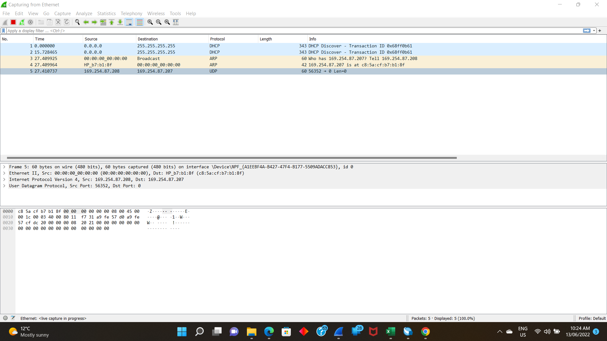
Task: Open the Help menu
Action: 191,14
